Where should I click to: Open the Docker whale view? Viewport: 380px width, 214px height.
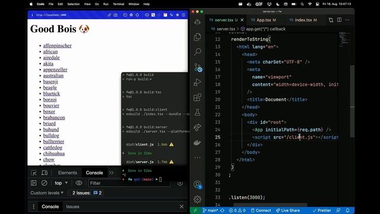198,143
